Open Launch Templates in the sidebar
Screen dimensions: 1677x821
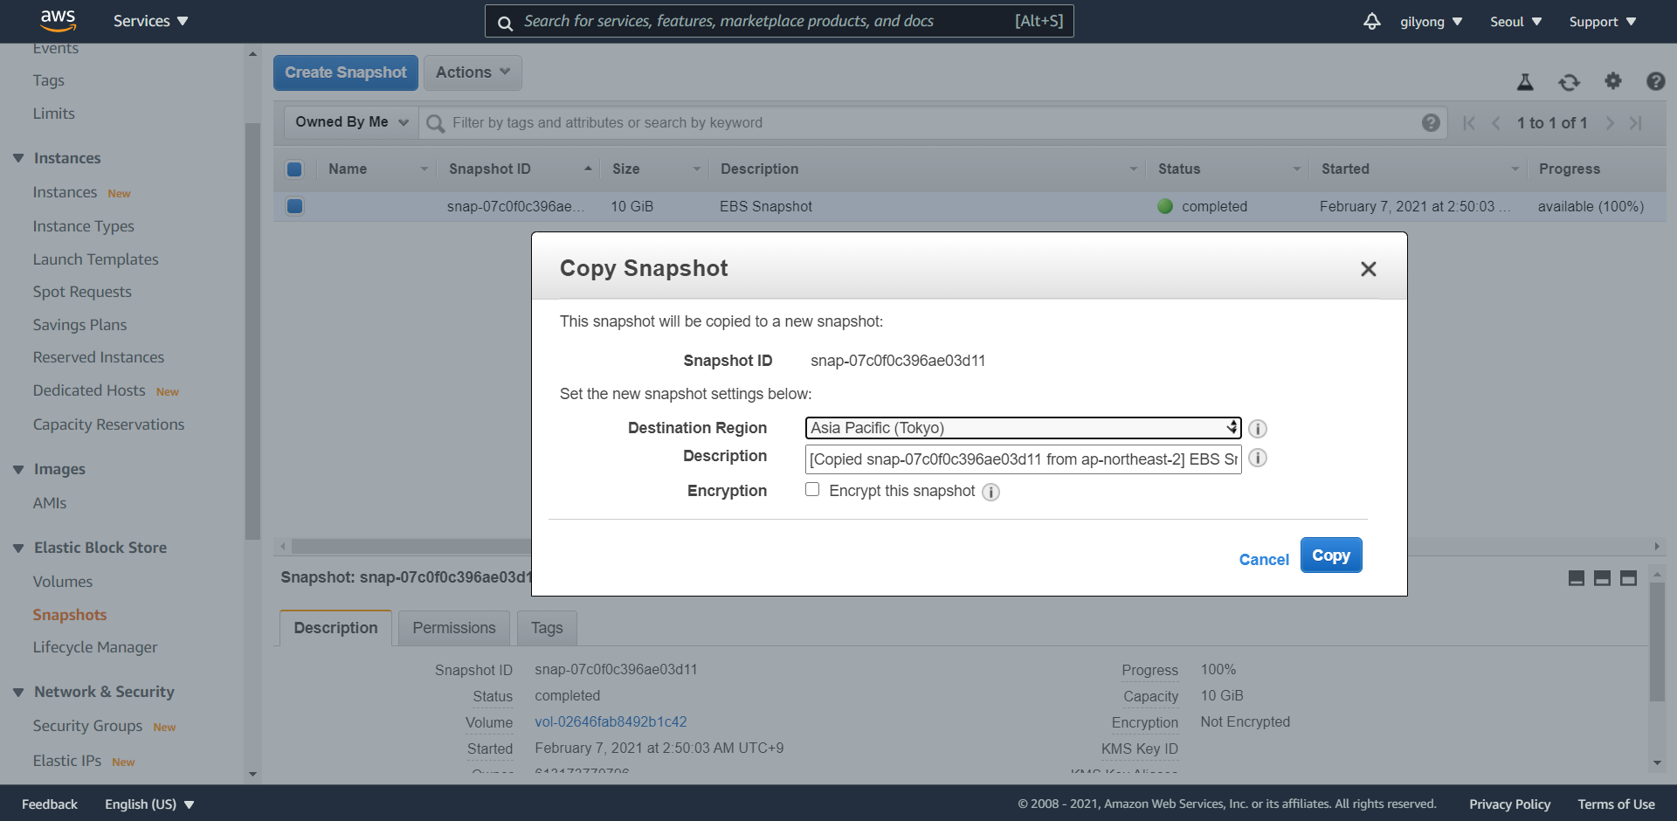pyautogui.click(x=96, y=259)
